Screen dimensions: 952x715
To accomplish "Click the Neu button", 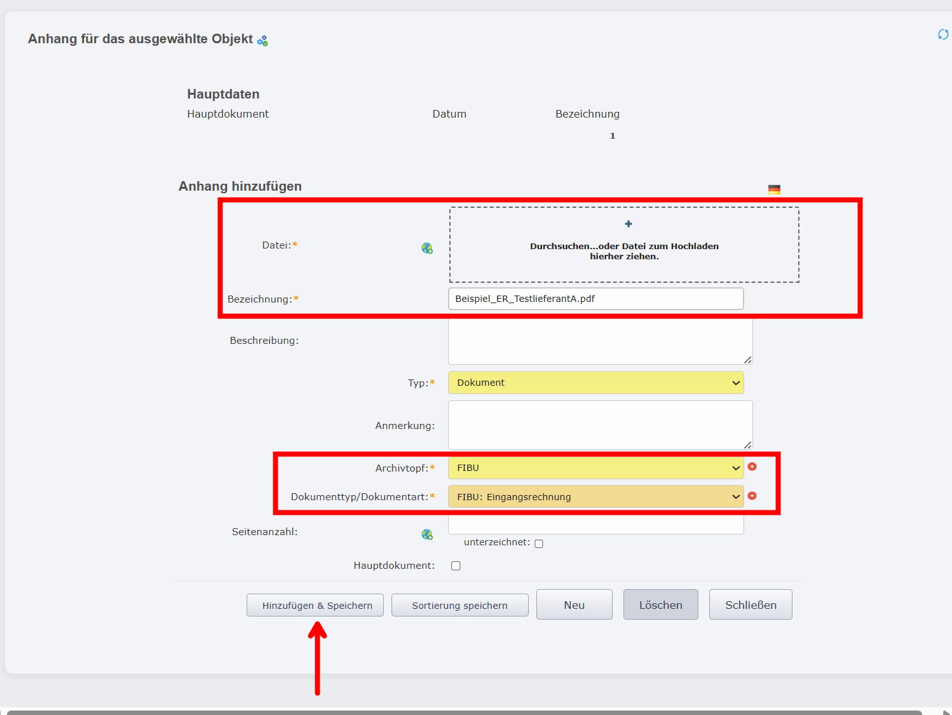I will pyautogui.click(x=574, y=604).
